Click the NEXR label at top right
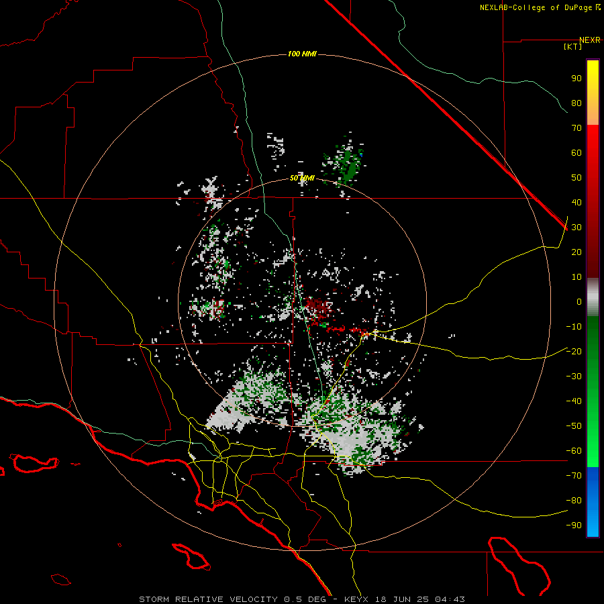604x604 pixels. [590, 40]
